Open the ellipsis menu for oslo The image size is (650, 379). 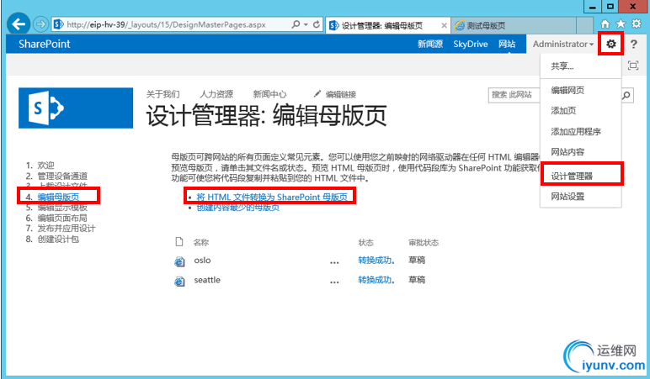pyautogui.click(x=334, y=262)
